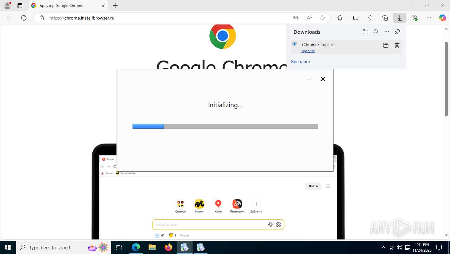
Task: Click the Яндекс Маркет bookmark
Action: pyautogui.click(x=126, y=173)
